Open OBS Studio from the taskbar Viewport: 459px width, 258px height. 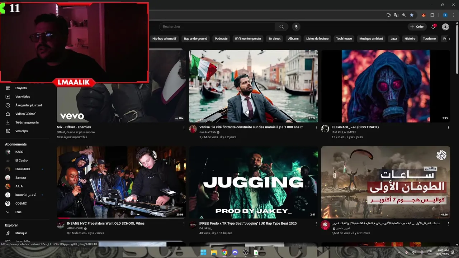tap(245, 252)
